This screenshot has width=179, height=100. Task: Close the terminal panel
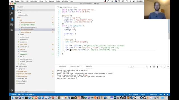168,67
